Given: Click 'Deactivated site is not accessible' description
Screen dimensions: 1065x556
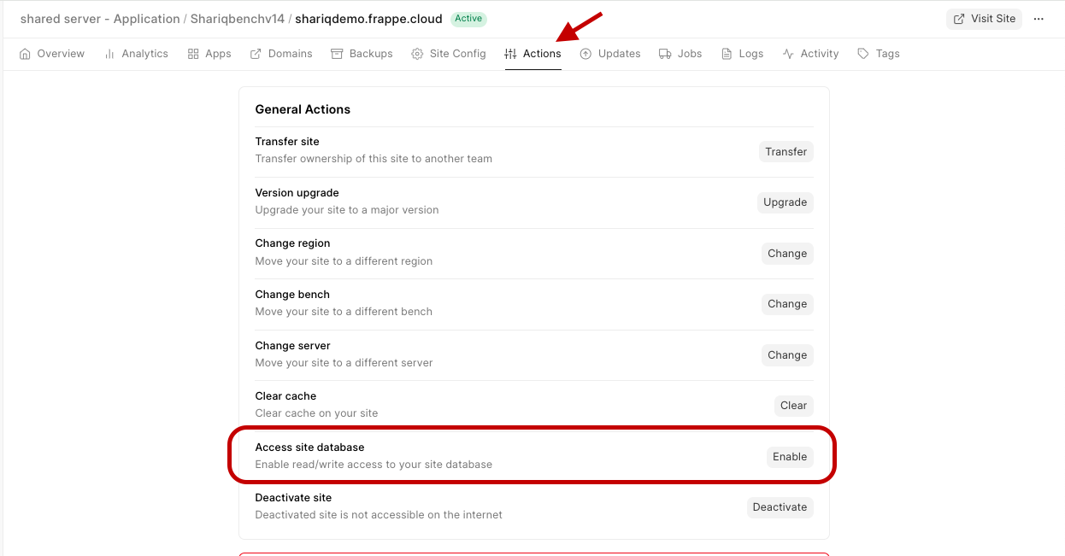Looking at the screenshot, I should [x=379, y=515].
